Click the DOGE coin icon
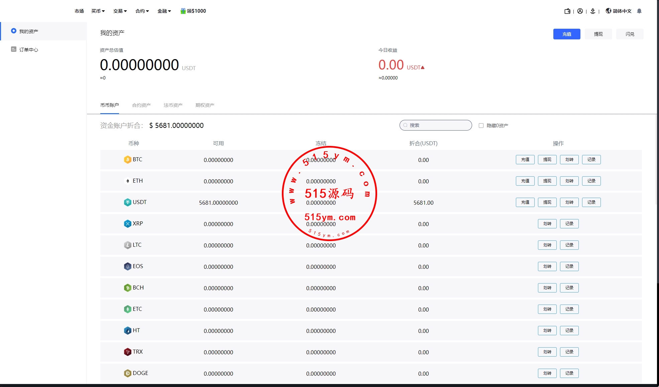 [x=127, y=373]
